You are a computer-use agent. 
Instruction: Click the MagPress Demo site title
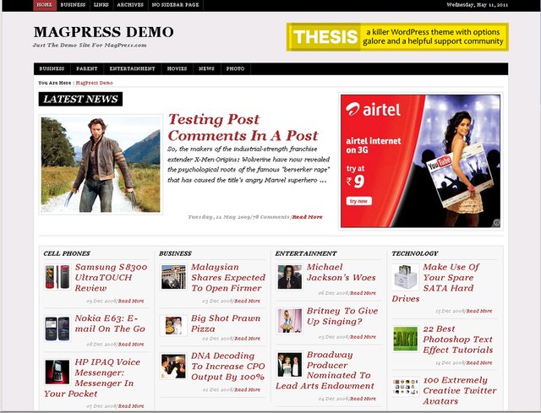pyautogui.click(x=103, y=32)
